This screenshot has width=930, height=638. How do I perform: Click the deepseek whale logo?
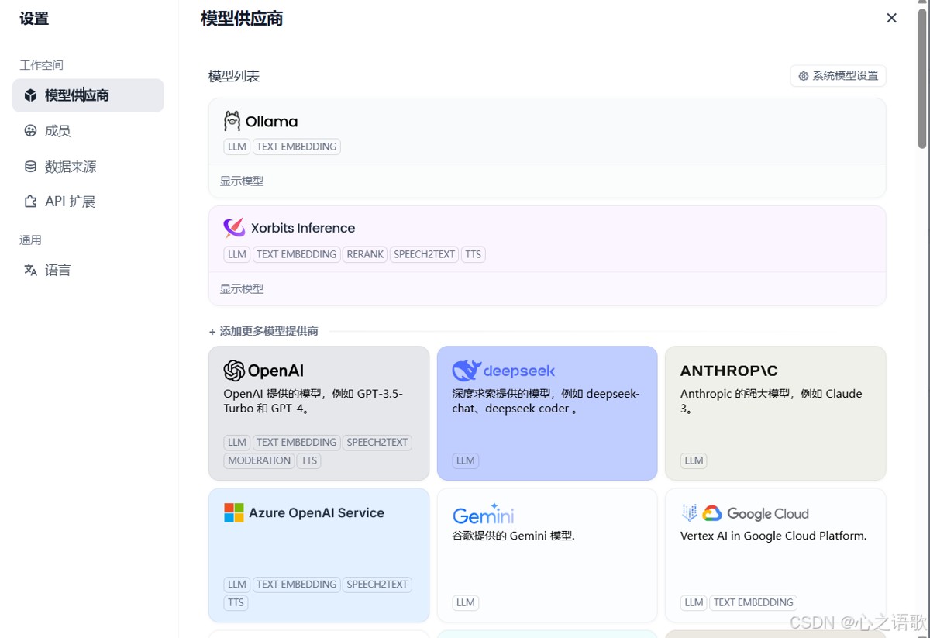coord(467,371)
